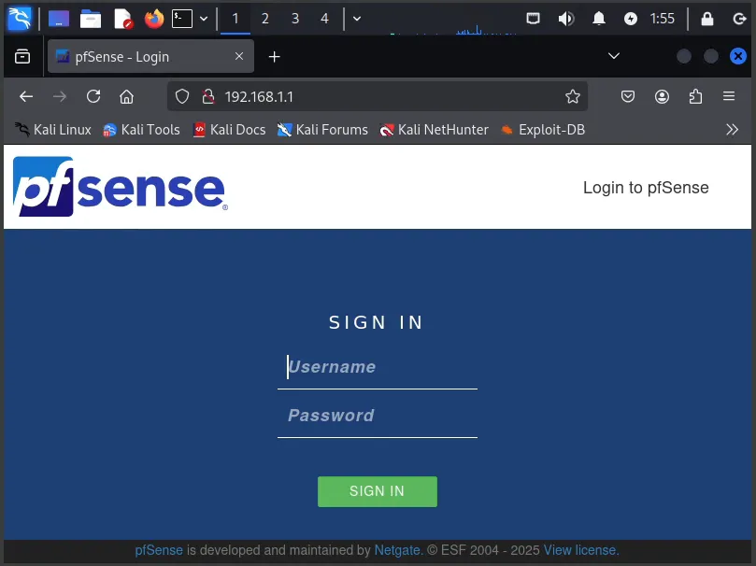Screen dimensions: 756x566
Task: Open the Exploit-DB bookmark
Action: (543, 130)
